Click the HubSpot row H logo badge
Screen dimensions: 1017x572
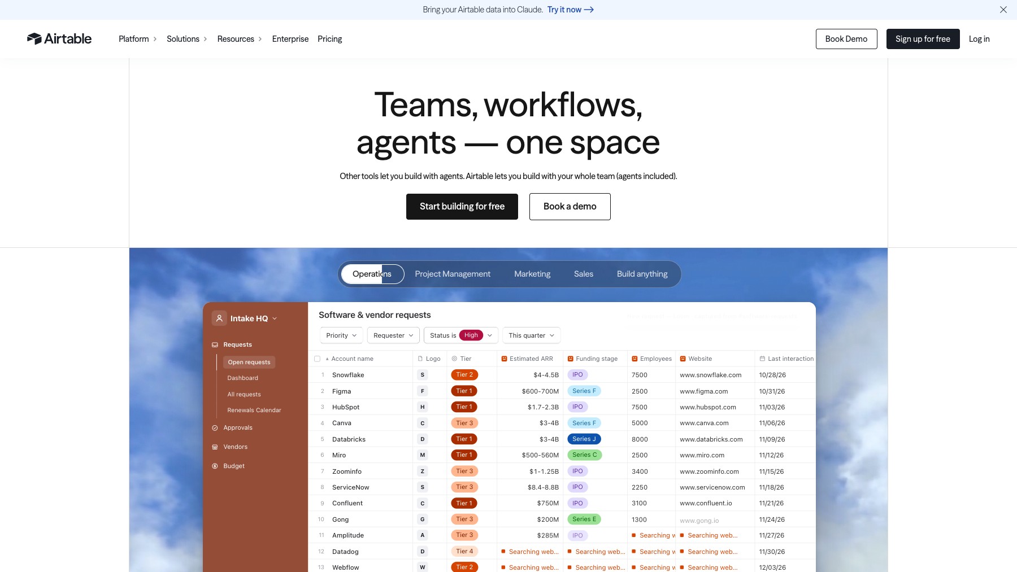pyautogui.click(x=423, y=407)
